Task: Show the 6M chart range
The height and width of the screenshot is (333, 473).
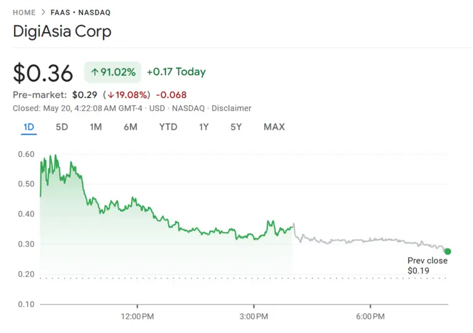Action: [130, 127]
